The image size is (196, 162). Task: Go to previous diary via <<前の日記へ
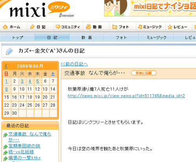[x=74, y=64]
